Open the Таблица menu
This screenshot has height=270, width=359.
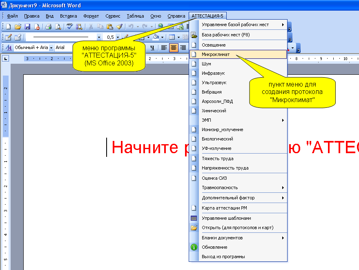[135, 16]
